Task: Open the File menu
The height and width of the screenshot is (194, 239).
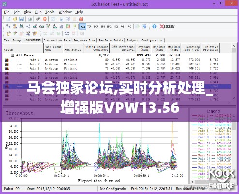Action: tap(7, 12)
